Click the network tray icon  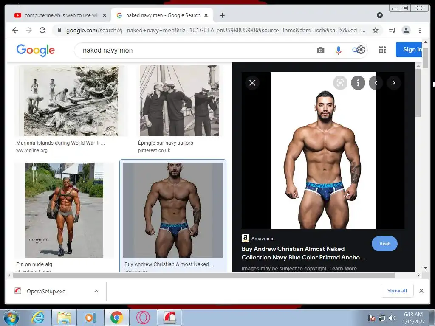point(382,318)
